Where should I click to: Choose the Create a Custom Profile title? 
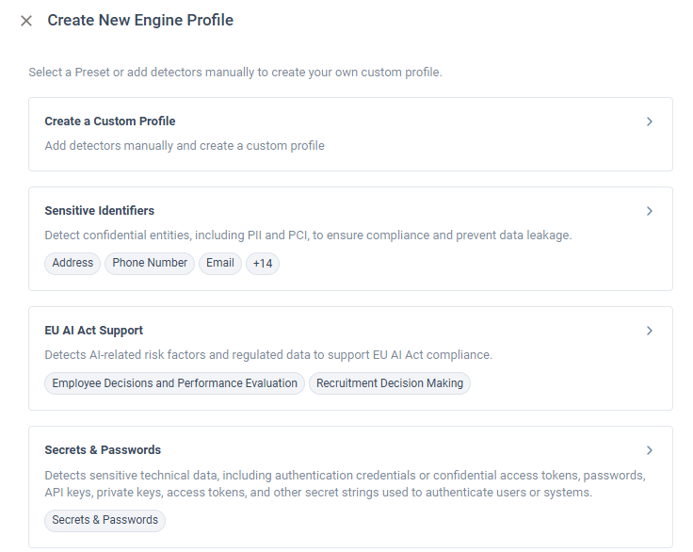(x=110, y=122)
